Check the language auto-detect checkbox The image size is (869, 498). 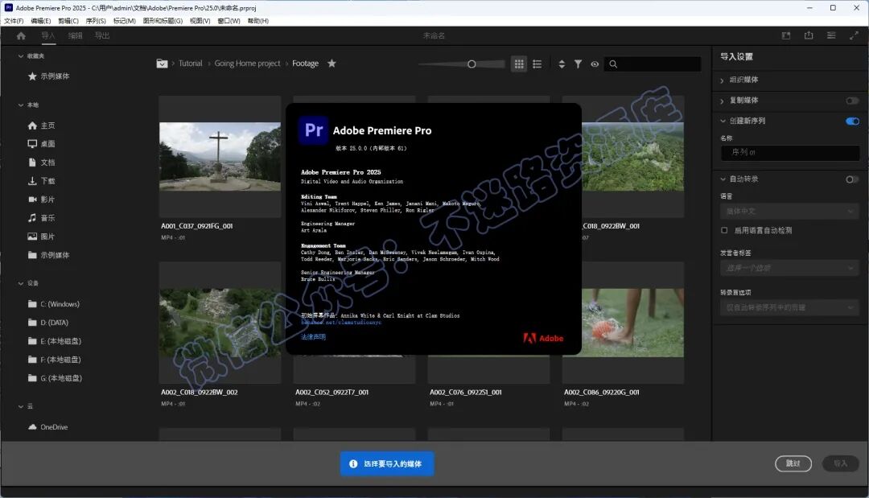[x=724, y=230]
